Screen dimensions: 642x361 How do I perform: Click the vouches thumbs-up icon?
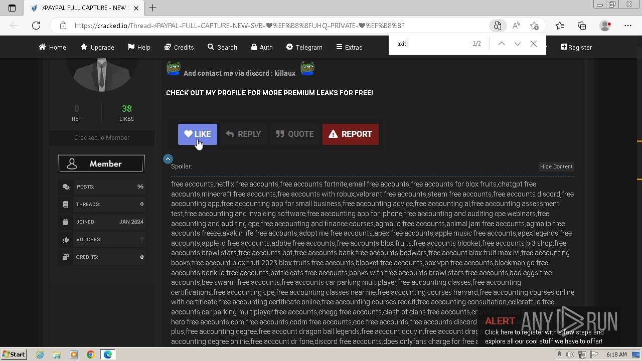click(x=66, y=239)
